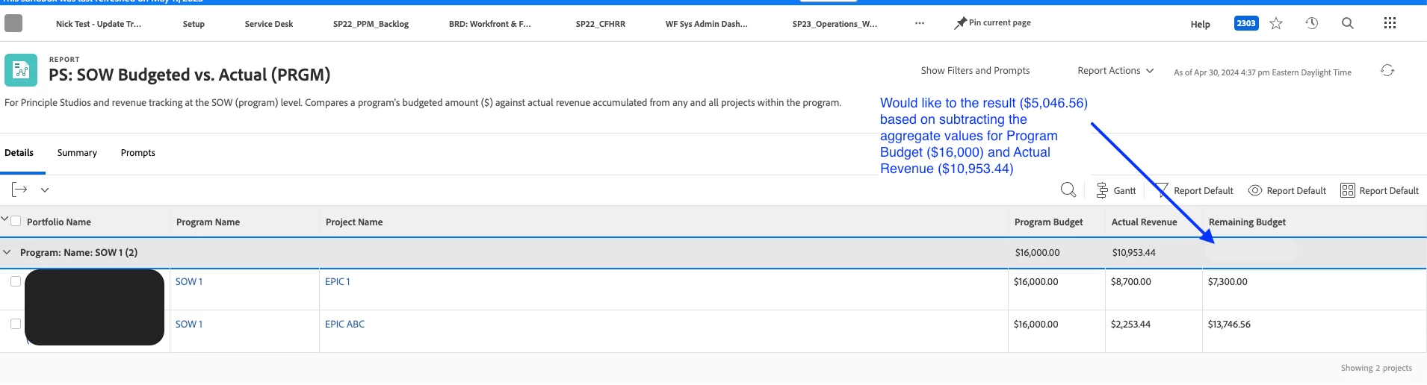Click the export arrow icon in toolbar
Image resolution: width=1427 pixels, height=385 pixels.
click(19, 190)
